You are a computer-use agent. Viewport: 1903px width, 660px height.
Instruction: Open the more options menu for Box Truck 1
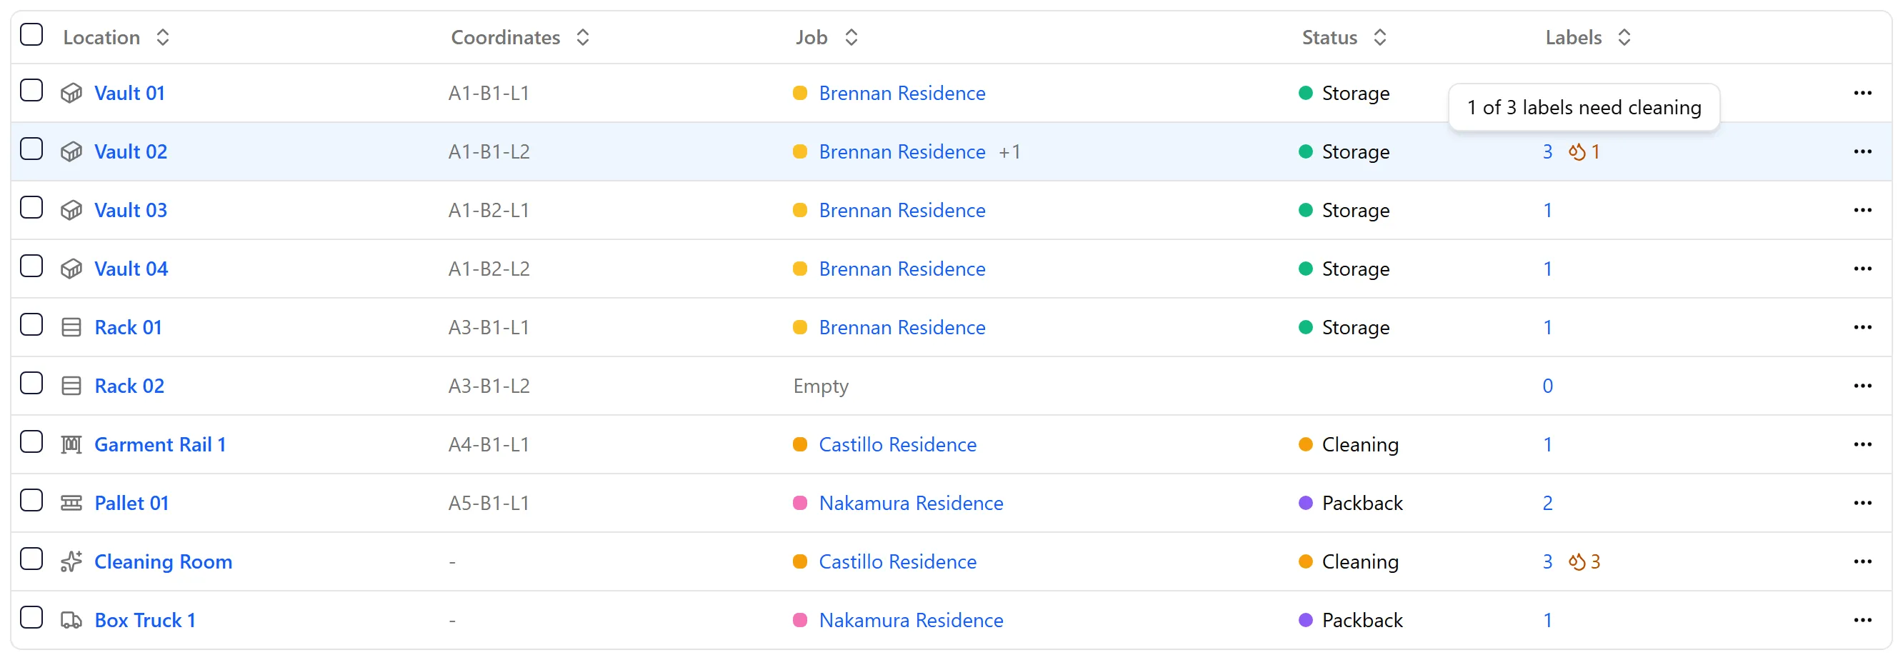click(1862, 620)
